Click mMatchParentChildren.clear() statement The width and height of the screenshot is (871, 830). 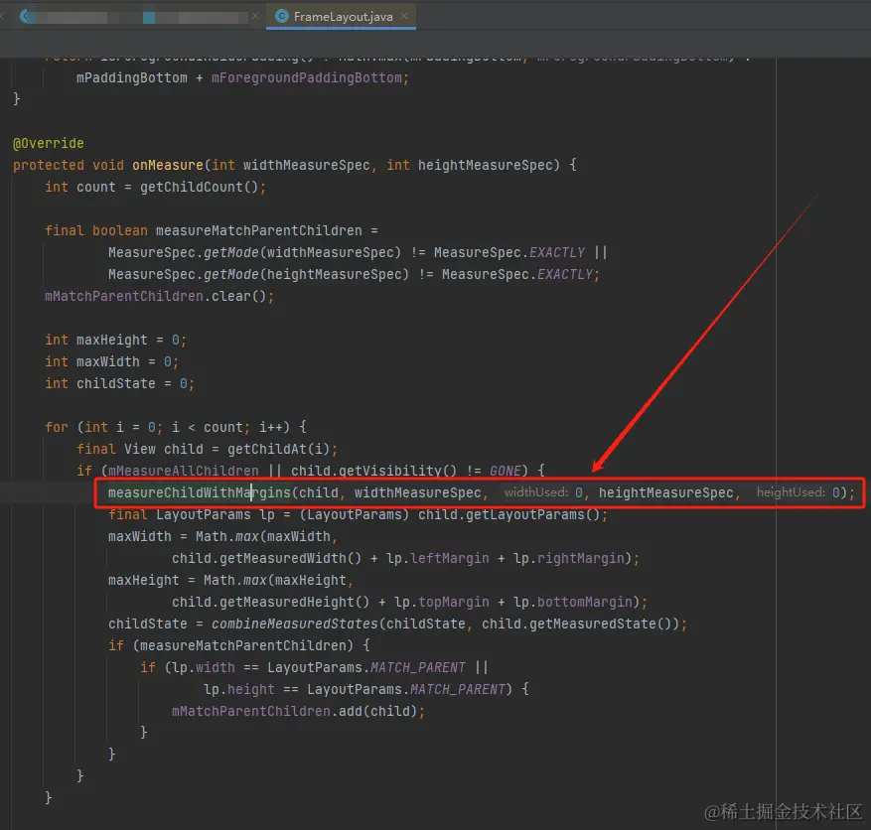pos(160,297)
